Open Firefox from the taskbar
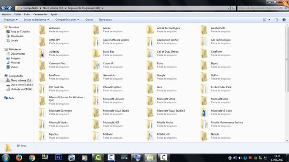This screenshot has height=162, width=289. click(x=19, y=158)
